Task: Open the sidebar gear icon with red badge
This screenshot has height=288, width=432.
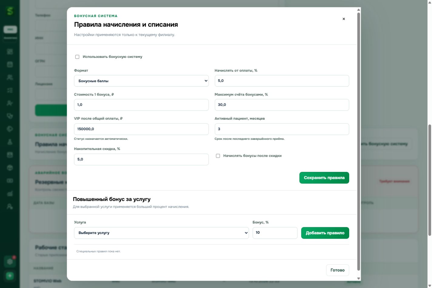Action: 10,262
